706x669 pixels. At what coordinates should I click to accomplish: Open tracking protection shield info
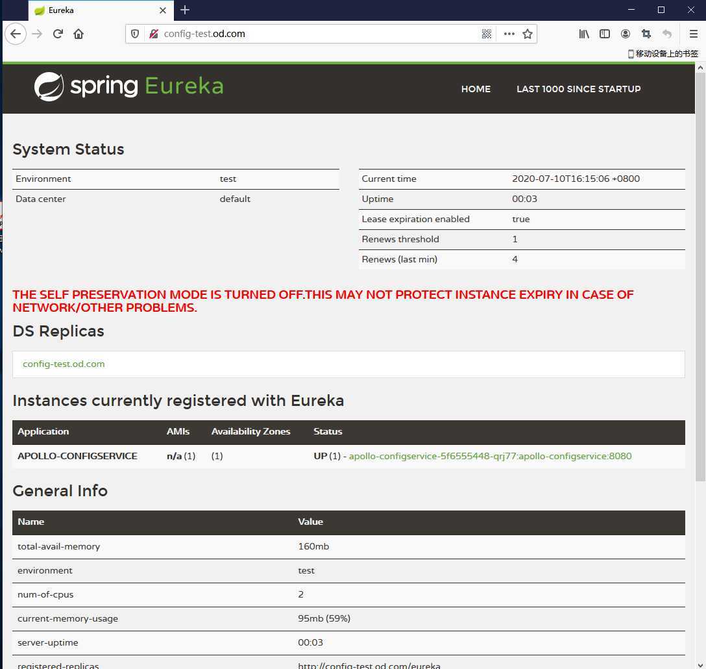coord(134,34)
